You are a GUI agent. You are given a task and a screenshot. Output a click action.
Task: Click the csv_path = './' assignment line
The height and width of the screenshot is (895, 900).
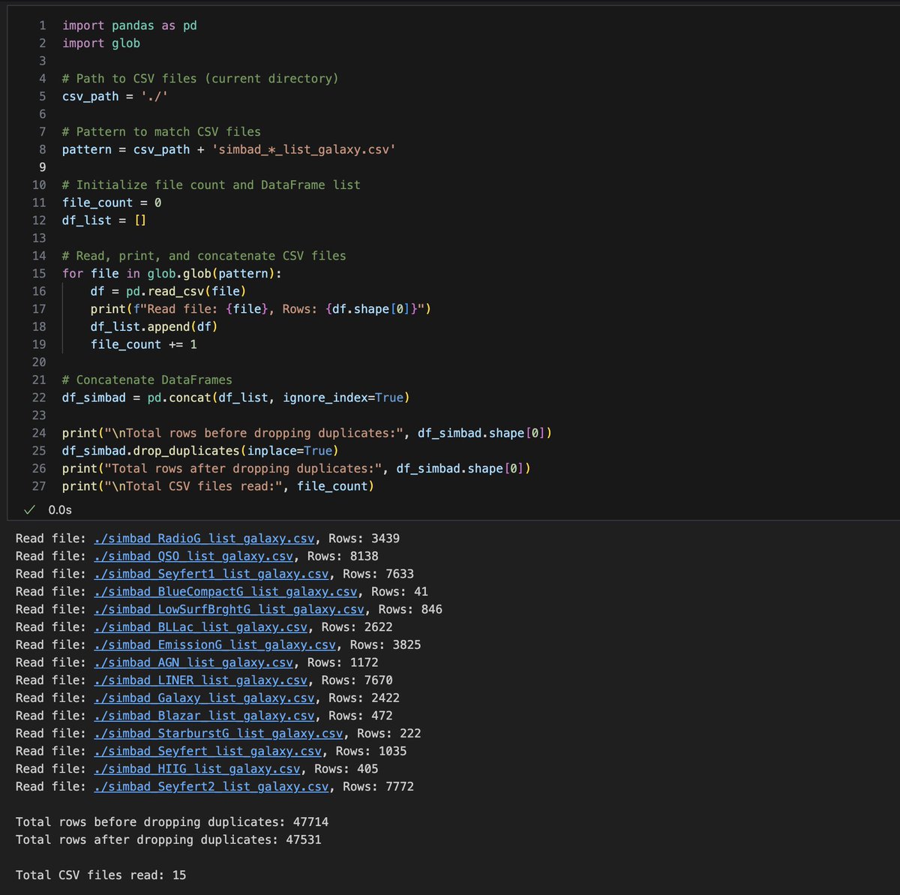pos(115,97)
